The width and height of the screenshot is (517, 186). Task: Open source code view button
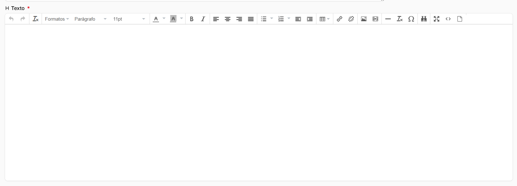click(x=448, y=19)
